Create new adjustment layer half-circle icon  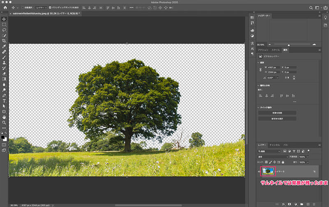pyautogui.click(x=296, y=204)
